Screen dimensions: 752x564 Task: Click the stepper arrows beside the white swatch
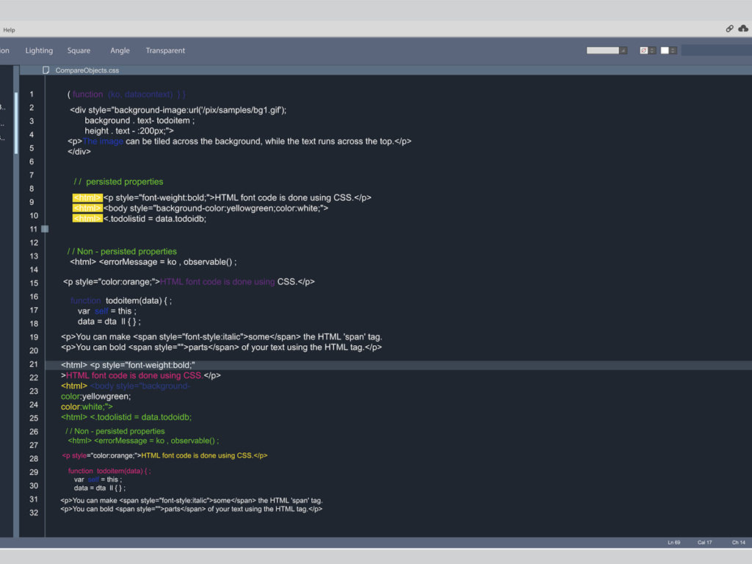[673, 51]
